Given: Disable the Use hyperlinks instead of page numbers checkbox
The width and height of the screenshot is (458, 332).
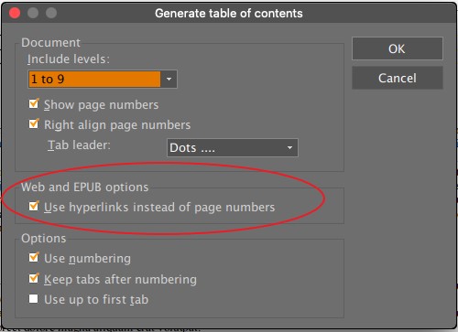Looking at the screenshot, I should point(34,207).
